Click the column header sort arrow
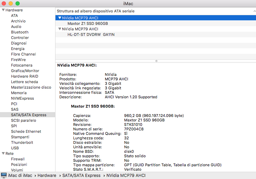The width and height of the screenshot is (256, 179). coord(254,11)
